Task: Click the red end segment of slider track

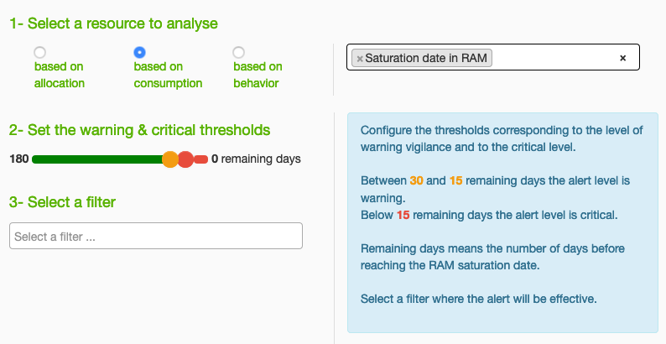Action: 201,159
